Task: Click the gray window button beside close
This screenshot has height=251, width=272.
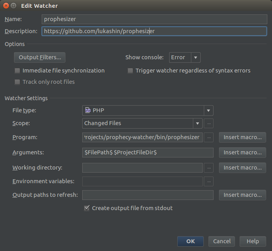Action: [13, 6]
